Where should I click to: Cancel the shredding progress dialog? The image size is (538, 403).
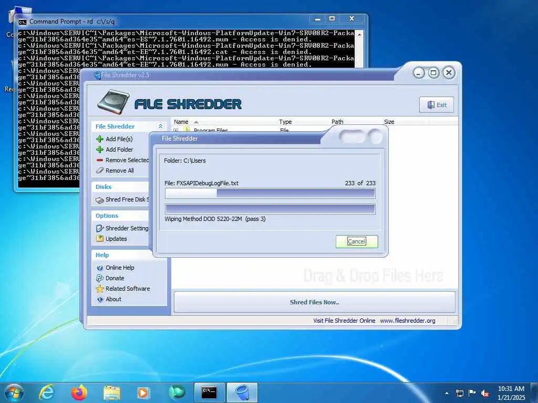click(x=357, y=241)
